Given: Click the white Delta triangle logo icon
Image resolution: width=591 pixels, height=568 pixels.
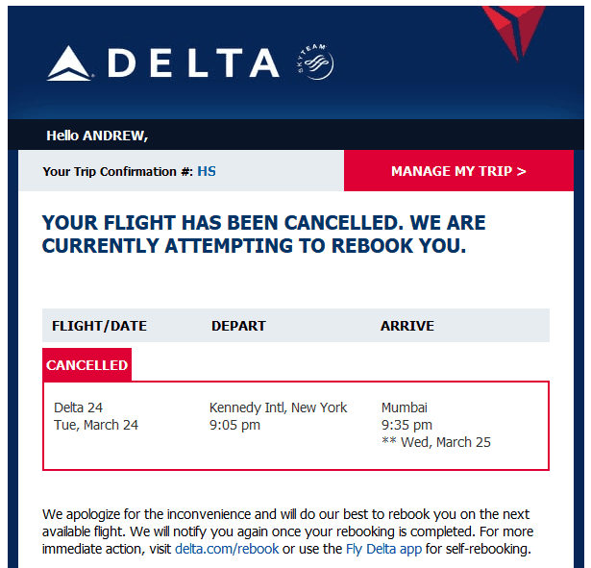Looking at the screenshot, I should [x=69, y=62].
